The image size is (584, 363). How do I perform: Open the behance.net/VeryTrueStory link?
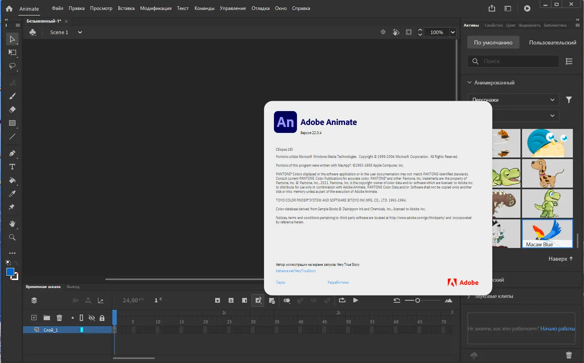(x=296, y=271)
